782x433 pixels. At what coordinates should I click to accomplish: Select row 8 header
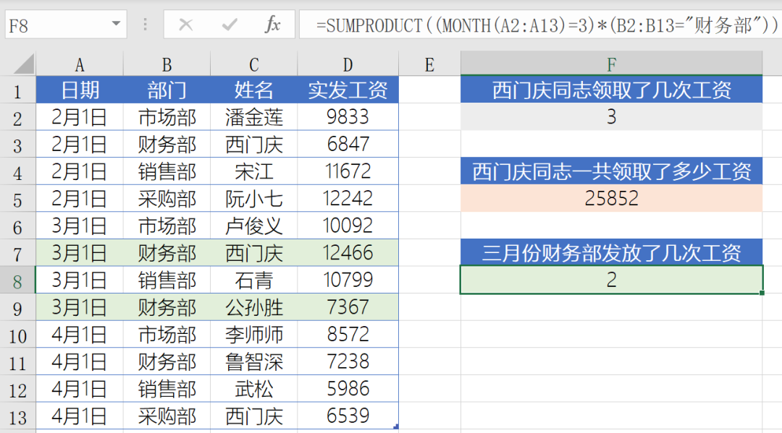[x=18, y=280]
